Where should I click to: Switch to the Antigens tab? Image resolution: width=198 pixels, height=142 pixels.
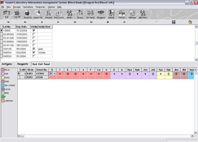(x=7, y=64)
